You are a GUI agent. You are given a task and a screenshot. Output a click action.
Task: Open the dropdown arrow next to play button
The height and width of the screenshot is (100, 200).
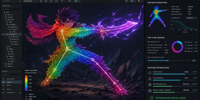point(142,1)
